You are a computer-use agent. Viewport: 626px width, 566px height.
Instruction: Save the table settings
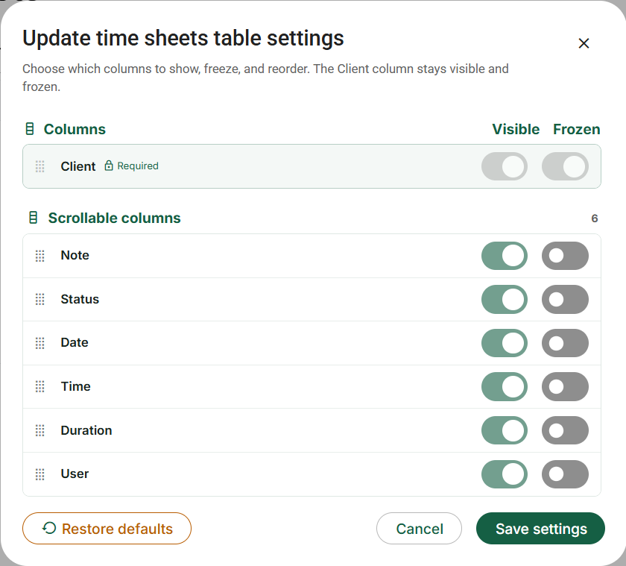[540, 529]
